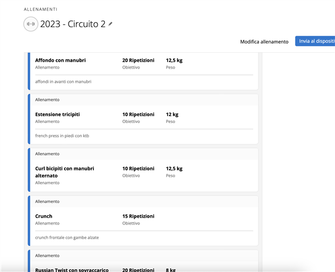Click note crunch frontale con gambe alzate

67,237
